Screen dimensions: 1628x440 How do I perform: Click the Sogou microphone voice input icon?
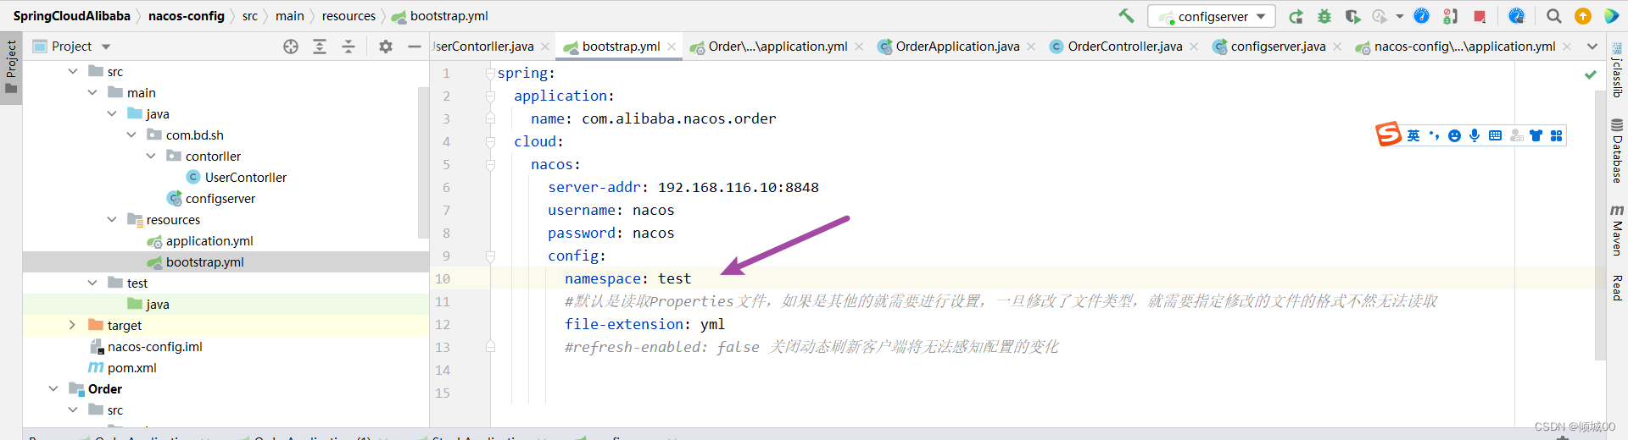(x=1475, y=135)
